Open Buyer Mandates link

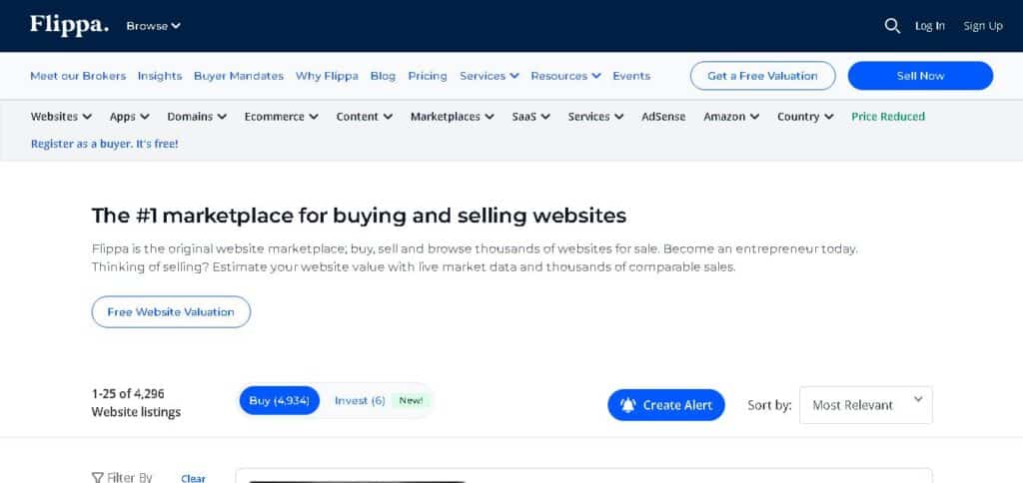(239, 76)
